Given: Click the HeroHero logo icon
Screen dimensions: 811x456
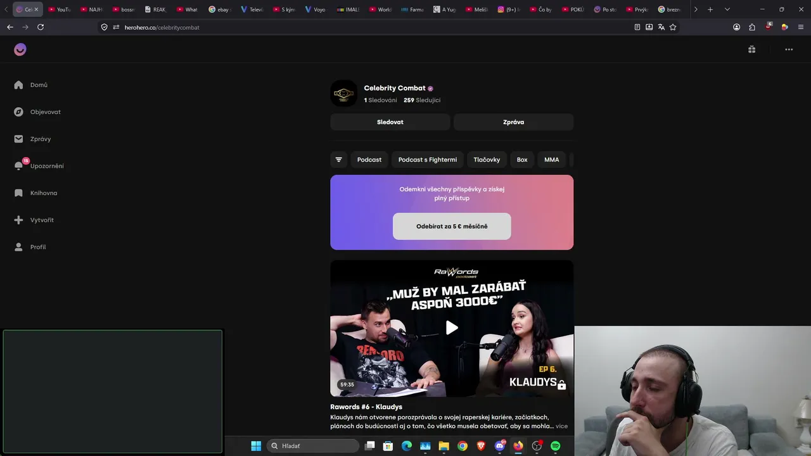Looking at the screenshot, I should tap(20, 49).
